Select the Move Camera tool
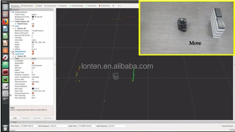Image resolution: width=235 pixels, height=132 pixels. click(27, 6)
